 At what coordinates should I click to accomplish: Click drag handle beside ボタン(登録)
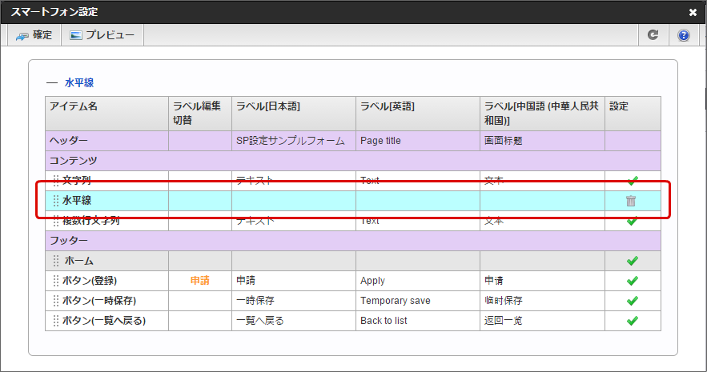[x=56, y=281]
